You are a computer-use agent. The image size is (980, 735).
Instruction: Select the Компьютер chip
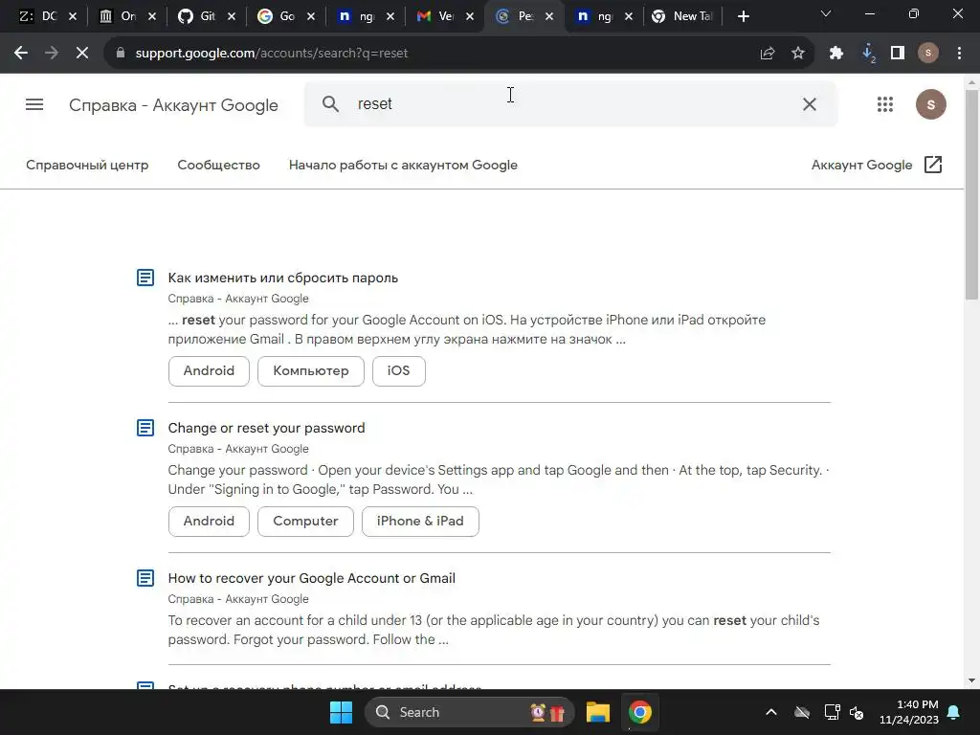[311, 371]
